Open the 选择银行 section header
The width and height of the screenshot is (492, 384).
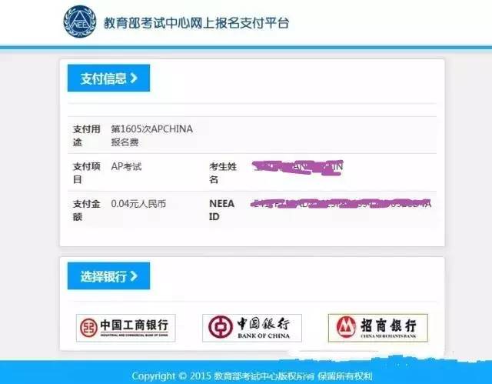[x=108, y=276]
